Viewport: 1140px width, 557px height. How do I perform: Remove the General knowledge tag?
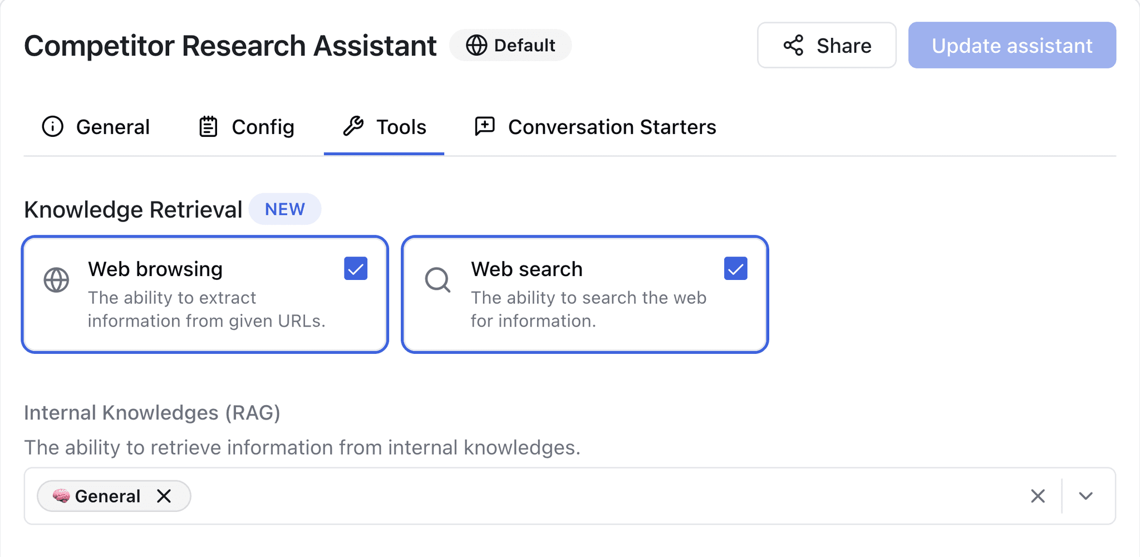tap(164, 496)
